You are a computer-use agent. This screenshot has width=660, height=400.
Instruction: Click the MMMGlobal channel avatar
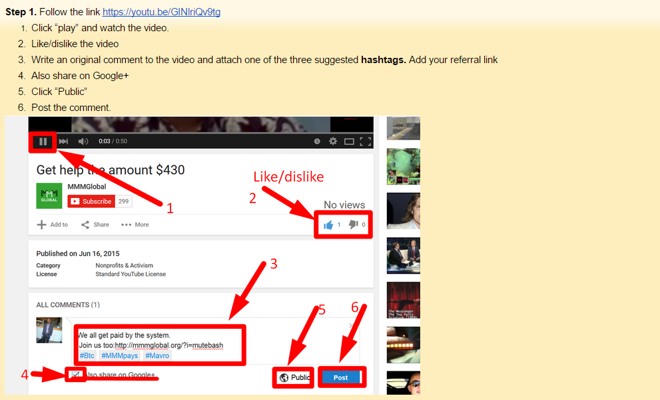(x=49, y=195)
